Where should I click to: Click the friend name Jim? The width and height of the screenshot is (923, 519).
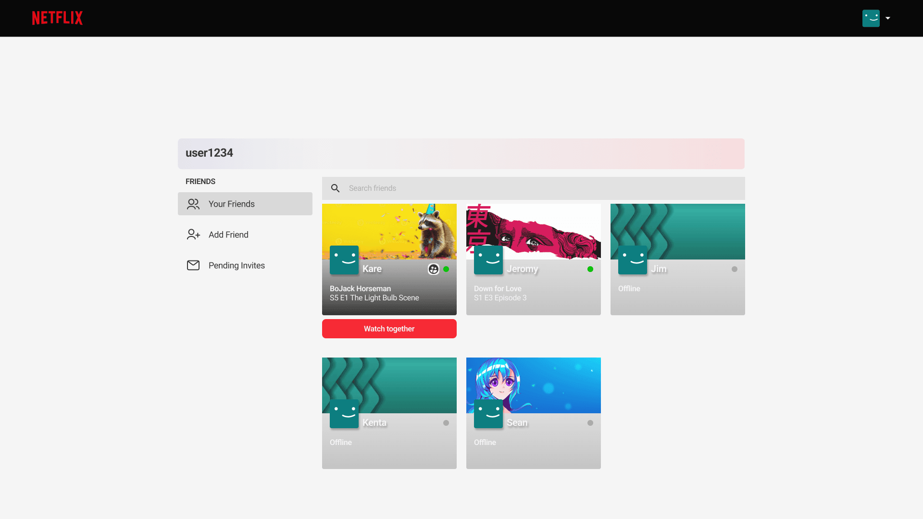[x=659, y=269]
